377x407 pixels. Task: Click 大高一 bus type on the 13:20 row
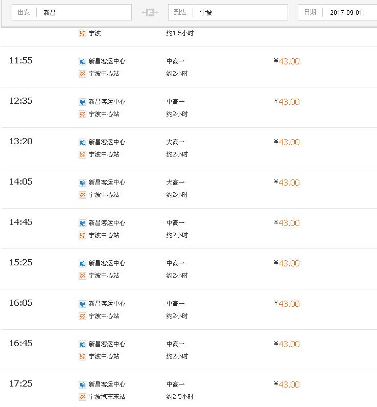(175, 142)
